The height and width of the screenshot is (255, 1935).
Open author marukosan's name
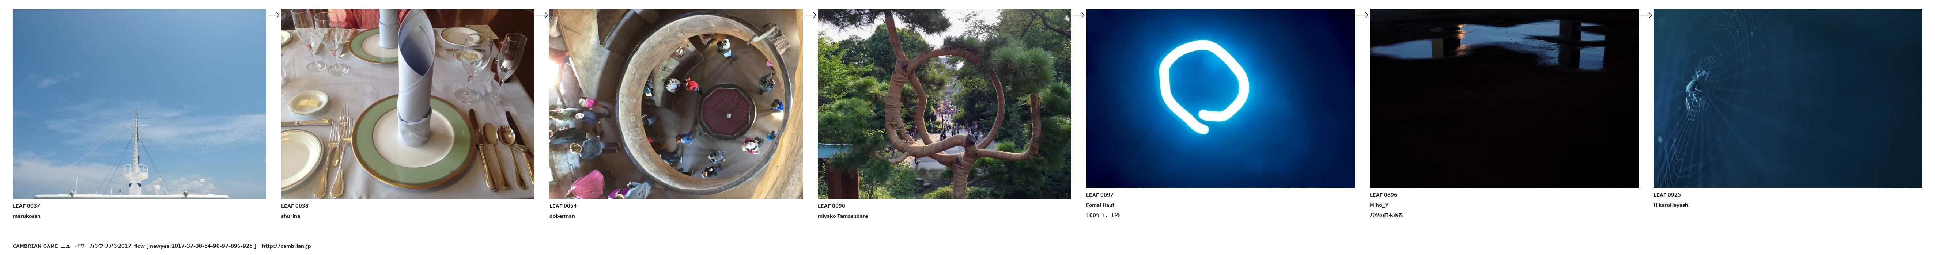26,216
